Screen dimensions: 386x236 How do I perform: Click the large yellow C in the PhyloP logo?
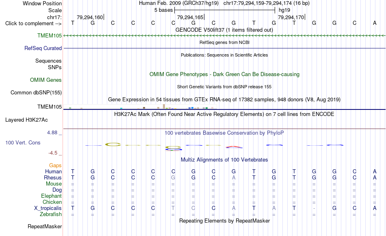[x=113, y=144]
